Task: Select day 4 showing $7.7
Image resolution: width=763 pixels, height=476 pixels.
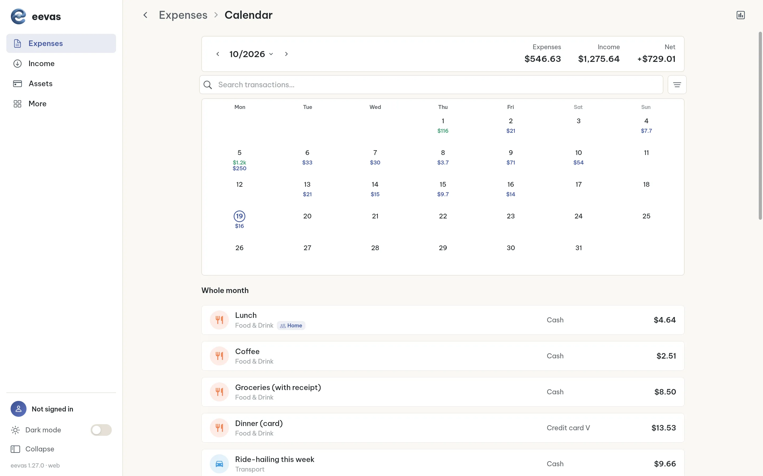Action: pyautogui.click(x=646, y=125)
